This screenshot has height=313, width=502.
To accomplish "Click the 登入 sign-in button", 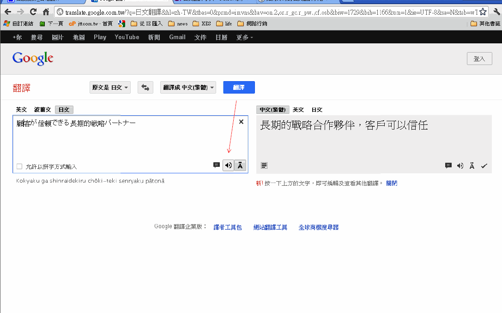I will 479,59.
